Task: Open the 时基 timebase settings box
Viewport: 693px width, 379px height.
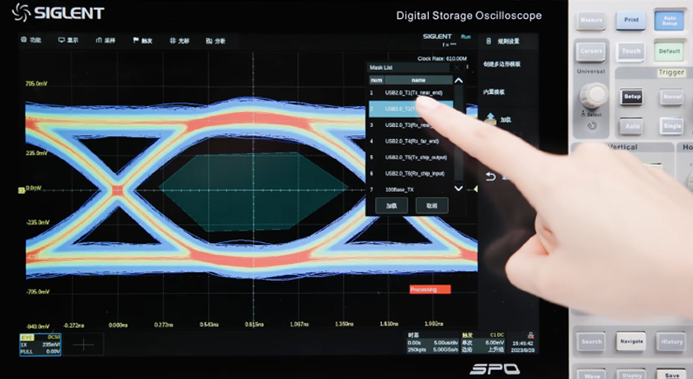Action: (x=429, y=343)
